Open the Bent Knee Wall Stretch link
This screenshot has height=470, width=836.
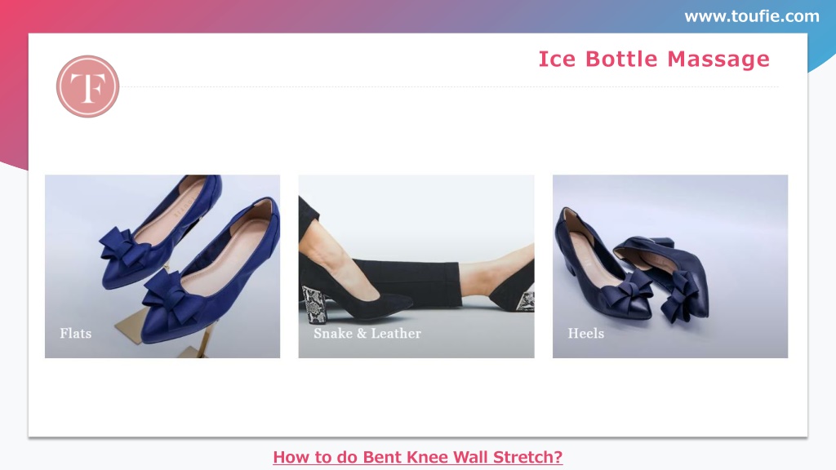417,457
